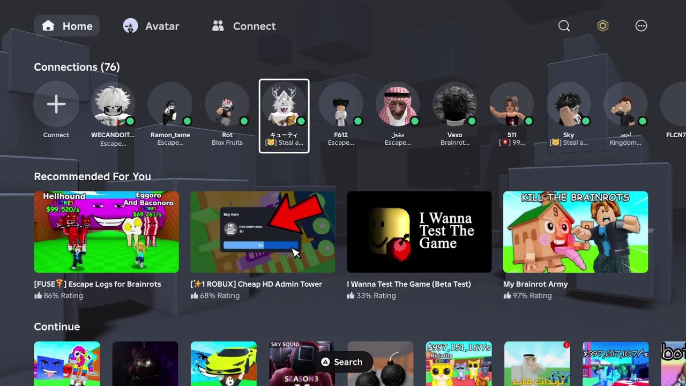Continue the dark animatronic bear game
686x386 pixels.
[145, 363]
